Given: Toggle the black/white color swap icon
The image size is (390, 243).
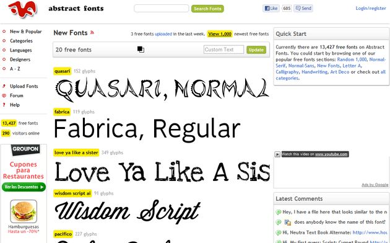Looking at the screenshot, I should pyautogui.click(x=141, y=50).
